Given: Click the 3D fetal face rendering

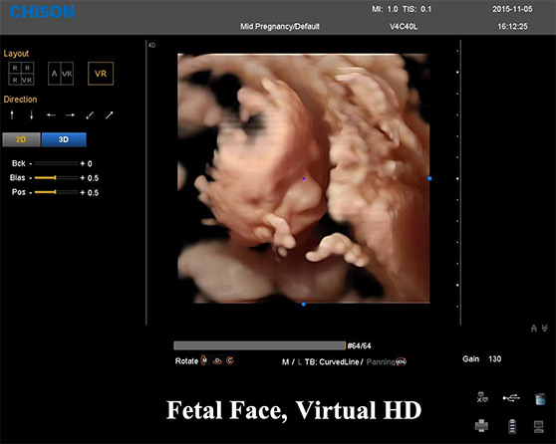Looking at the screenshot, I should 304,178.
